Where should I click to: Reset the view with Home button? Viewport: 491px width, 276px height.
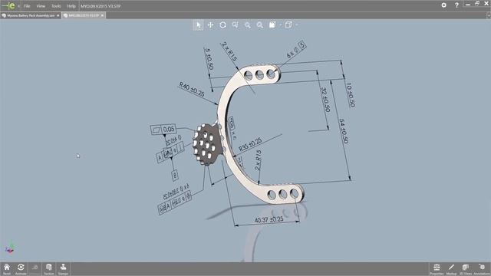tap(7, 269)
